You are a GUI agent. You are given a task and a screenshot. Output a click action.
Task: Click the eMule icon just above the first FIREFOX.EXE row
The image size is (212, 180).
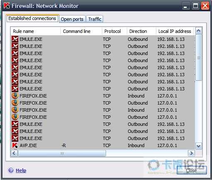[15, 89]
